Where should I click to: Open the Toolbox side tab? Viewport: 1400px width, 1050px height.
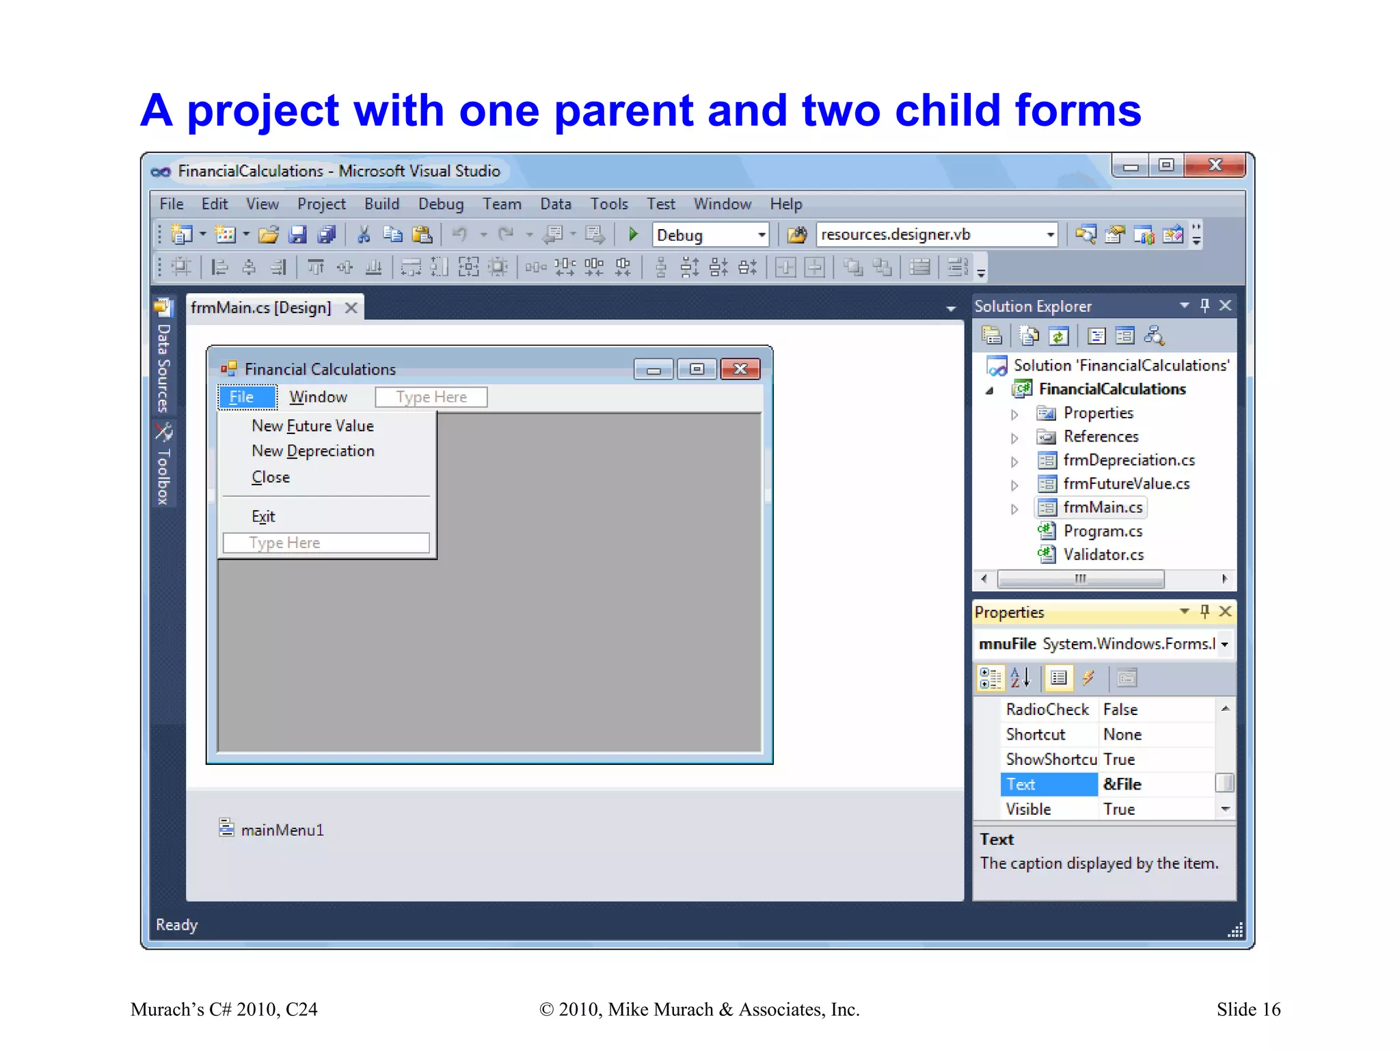pos(163,464)
